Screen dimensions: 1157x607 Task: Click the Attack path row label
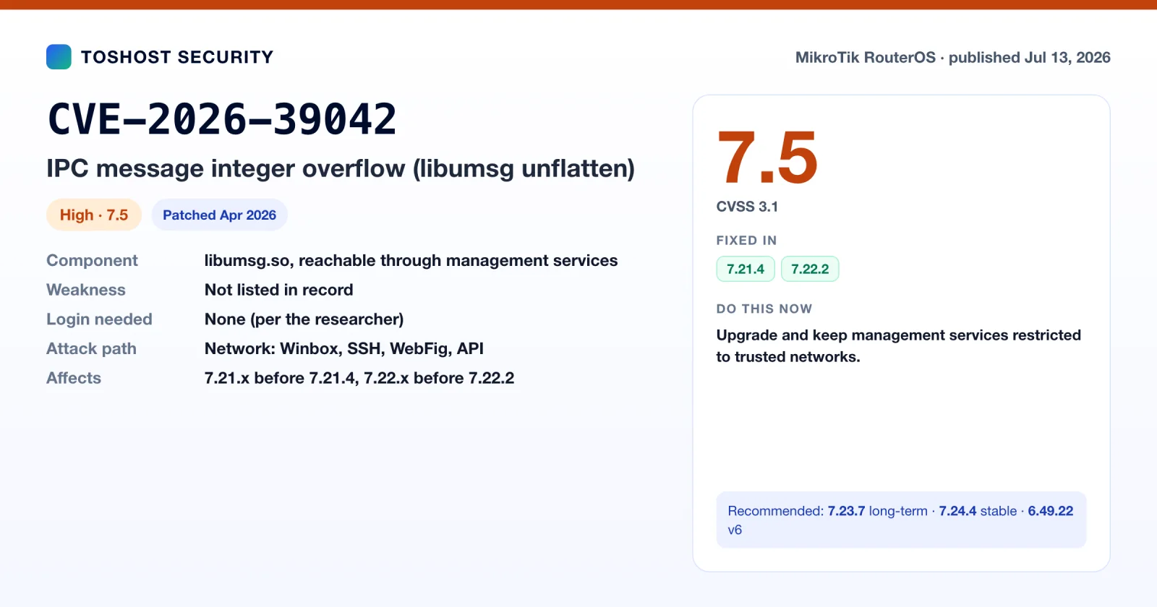pyautogui.click(x=91, y=348)
